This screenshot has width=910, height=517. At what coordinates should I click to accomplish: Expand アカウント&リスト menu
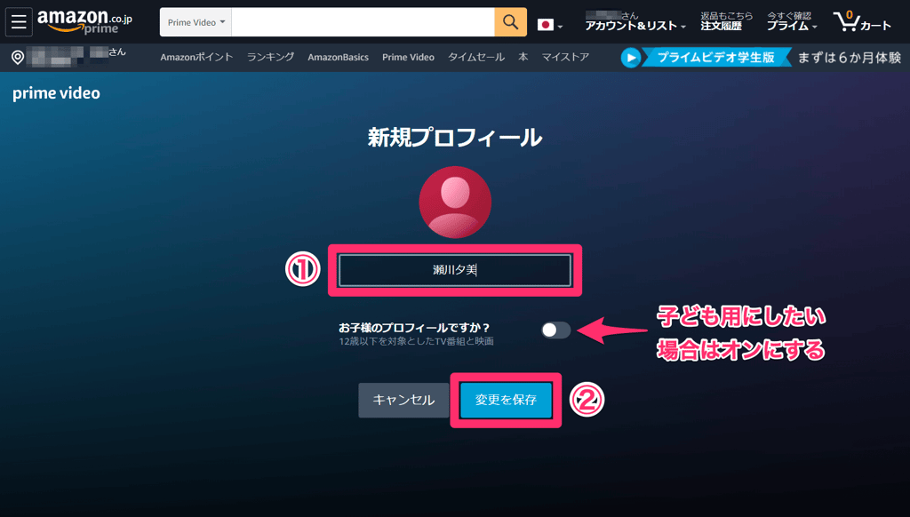coord(635,21)
